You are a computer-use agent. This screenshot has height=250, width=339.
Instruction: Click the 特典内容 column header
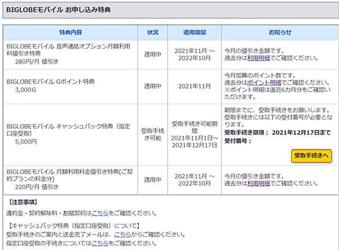(x=71, y=32)
